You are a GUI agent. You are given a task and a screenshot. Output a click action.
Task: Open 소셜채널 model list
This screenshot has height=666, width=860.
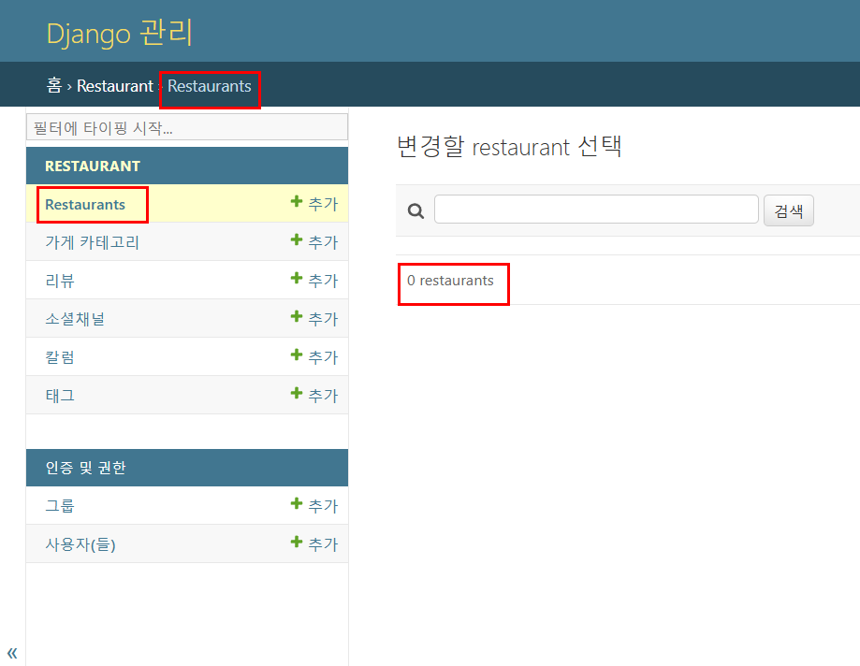click(x=75, y=319)
